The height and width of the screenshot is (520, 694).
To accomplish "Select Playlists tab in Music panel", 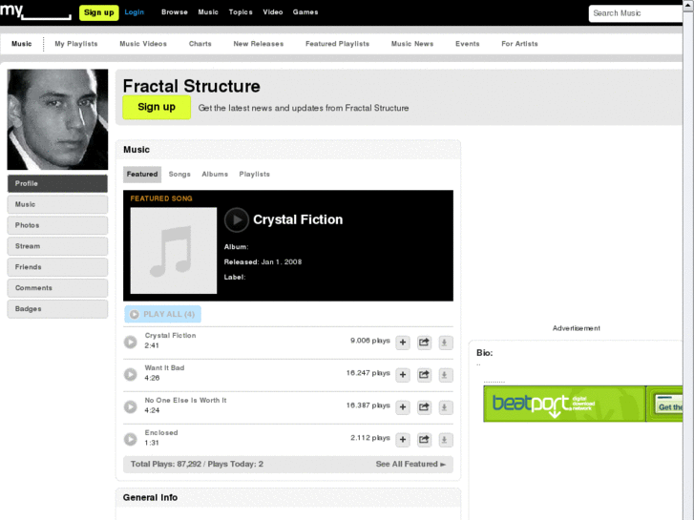I will pyautogui.click(x=255, y=175).
